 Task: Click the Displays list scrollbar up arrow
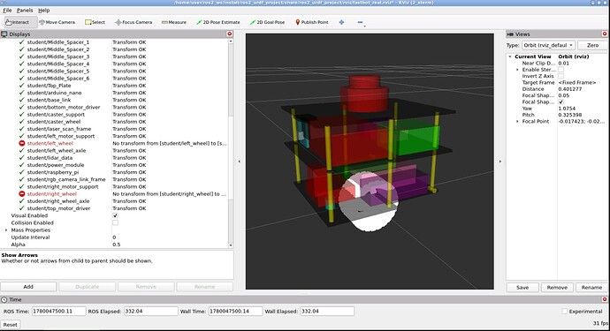point(231,41)
